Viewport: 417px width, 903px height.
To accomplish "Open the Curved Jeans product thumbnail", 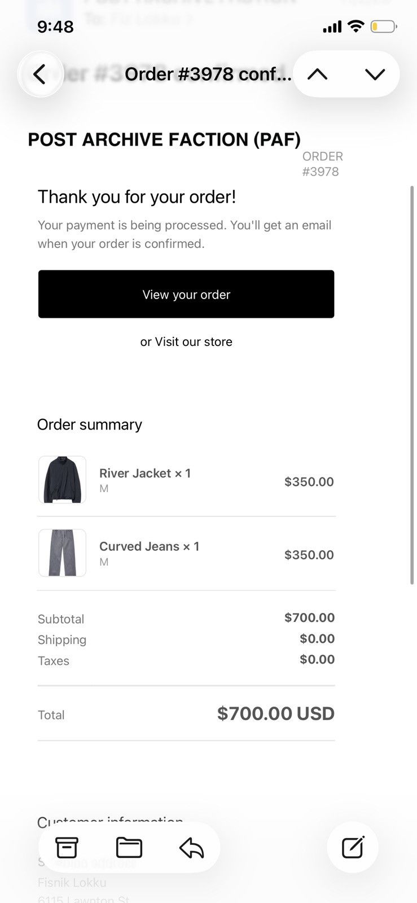I will 62,553.
